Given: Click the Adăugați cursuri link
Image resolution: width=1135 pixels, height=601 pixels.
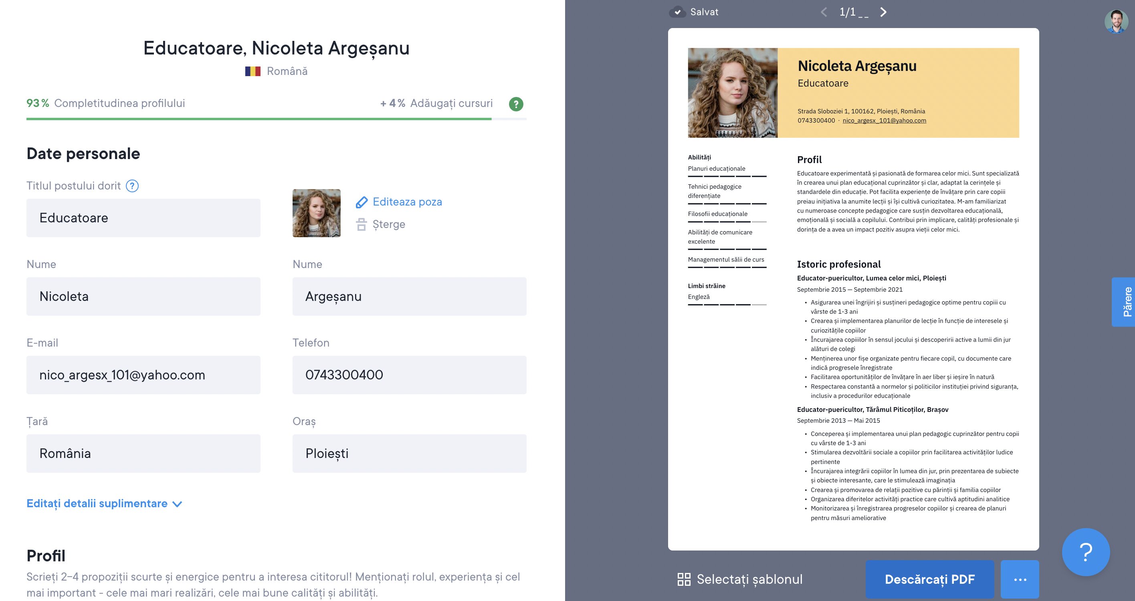Looking at the screenshot, I should [x=451, y=103].
